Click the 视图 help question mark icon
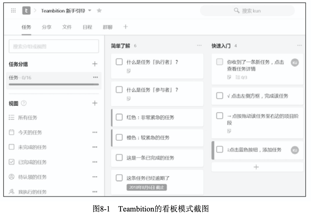 click(23, 103)
